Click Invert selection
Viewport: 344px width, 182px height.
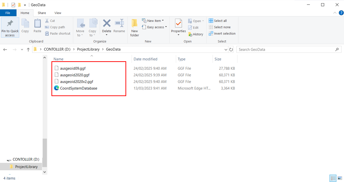pyautogui.click(x=222, y=33)
